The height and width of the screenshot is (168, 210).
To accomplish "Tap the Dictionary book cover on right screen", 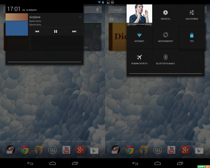I will (x=118, y=37).
